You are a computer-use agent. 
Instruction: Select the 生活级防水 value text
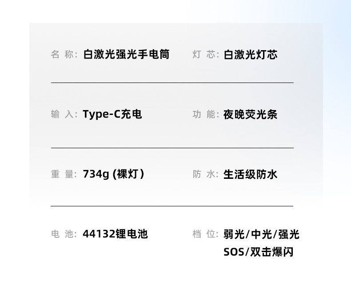(251, 174)
